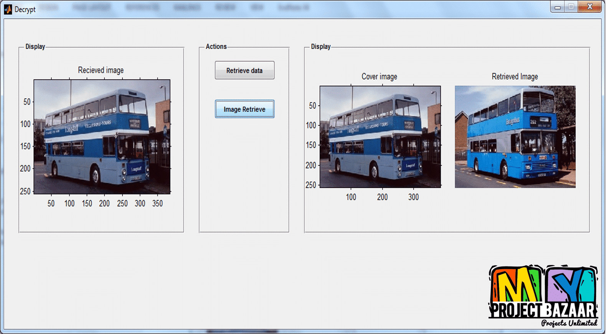Image resolution: width=614 pixels, height=334 pixels.
Task: Minimize the Decrypt window
Action: 558,7
